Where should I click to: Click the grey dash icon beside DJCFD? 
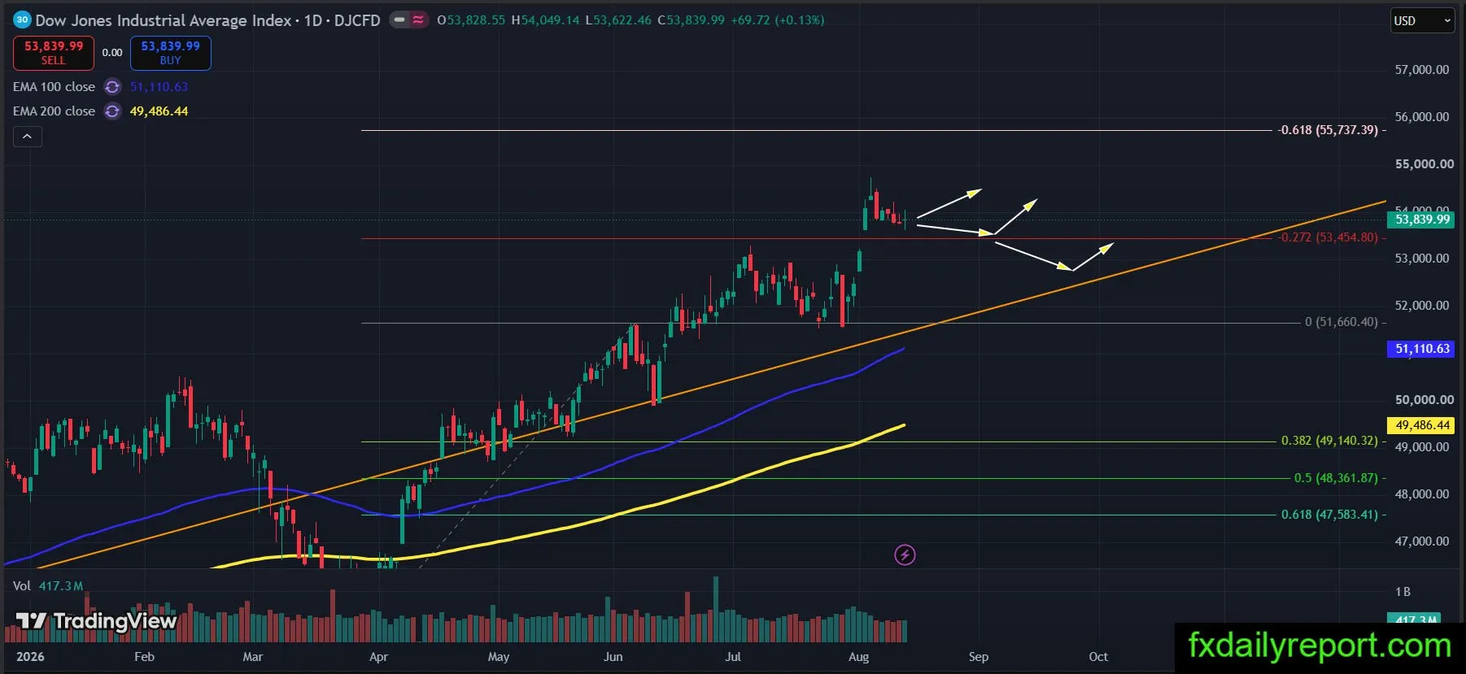pos(399,20)
